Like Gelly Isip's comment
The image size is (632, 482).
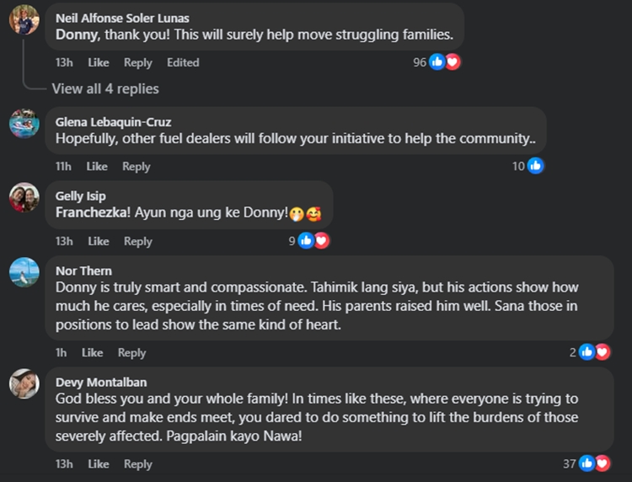tap(99, 241)
